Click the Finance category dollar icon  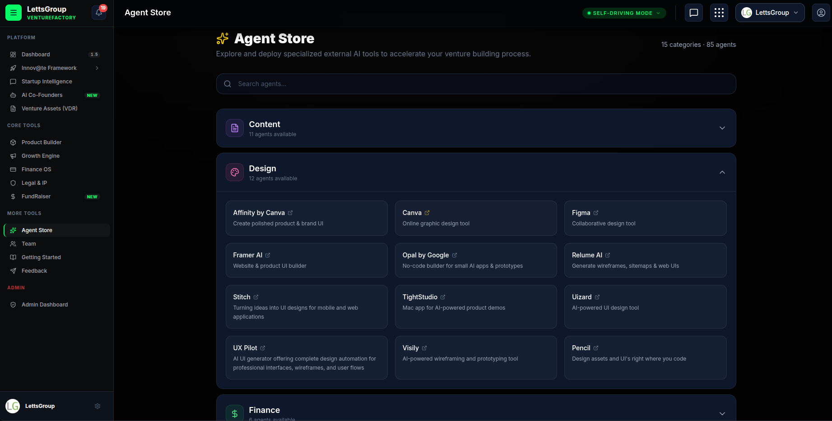[x=235, y=413]
